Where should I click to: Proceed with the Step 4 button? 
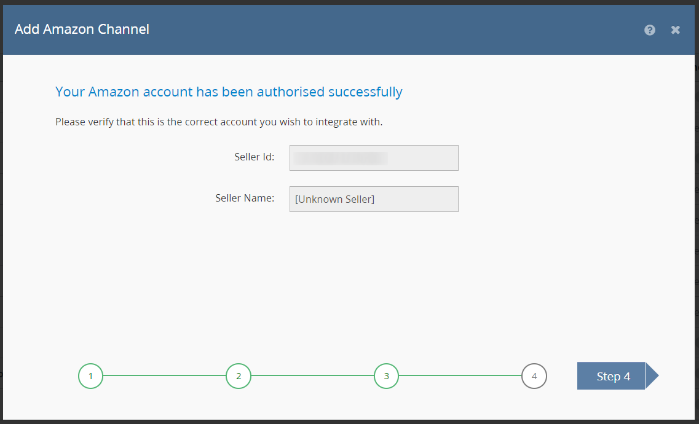617,376
